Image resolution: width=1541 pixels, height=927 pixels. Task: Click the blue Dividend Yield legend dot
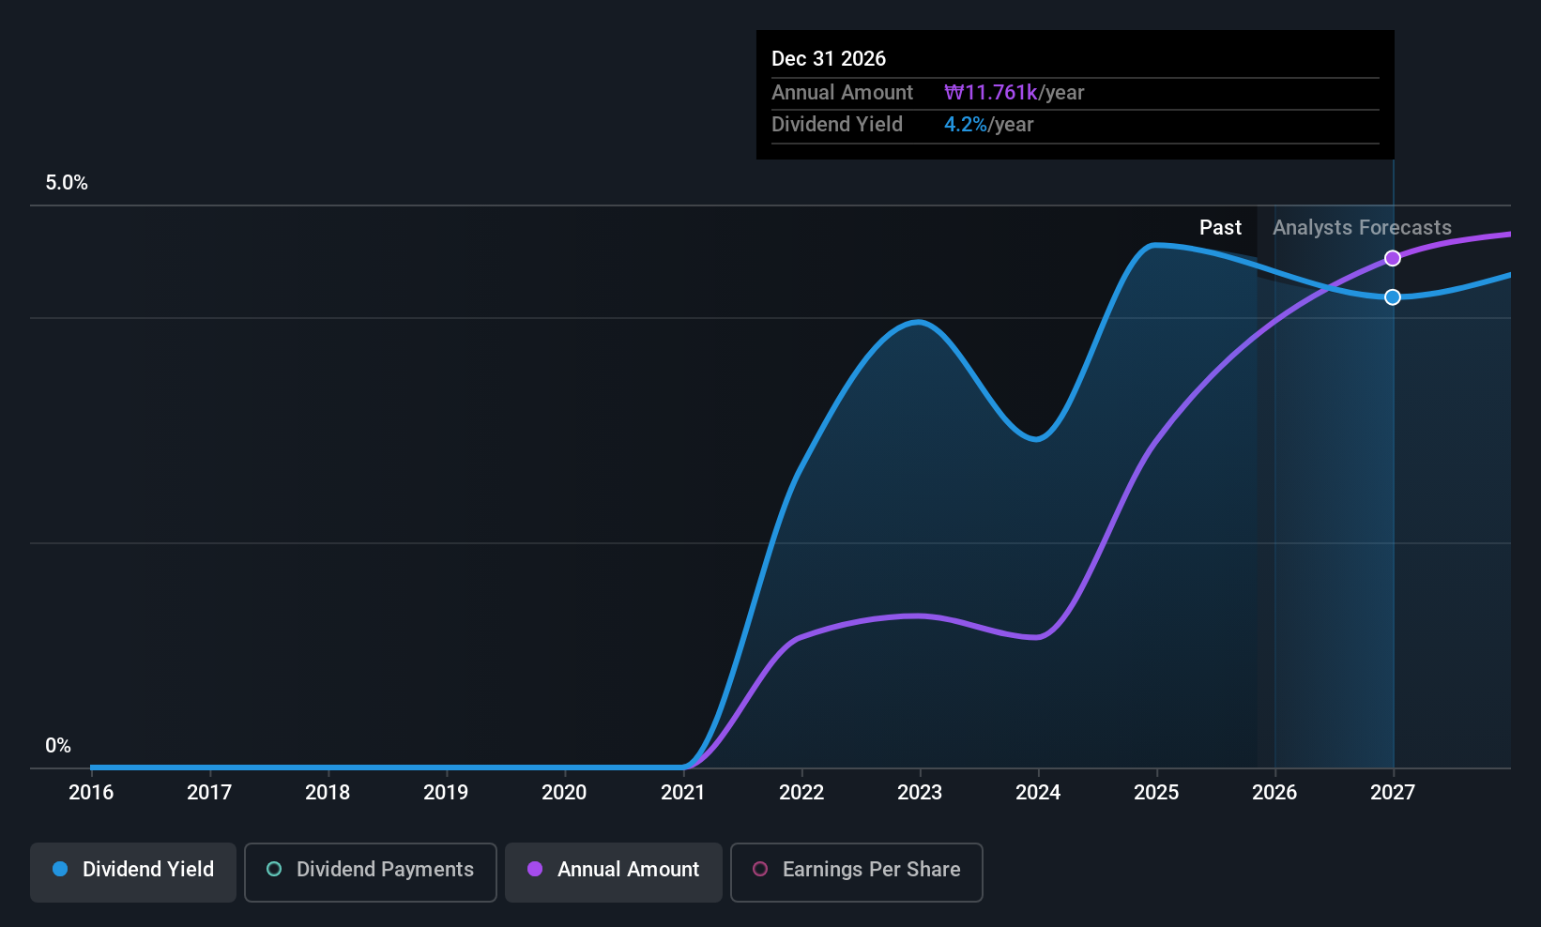pos(60,870)
